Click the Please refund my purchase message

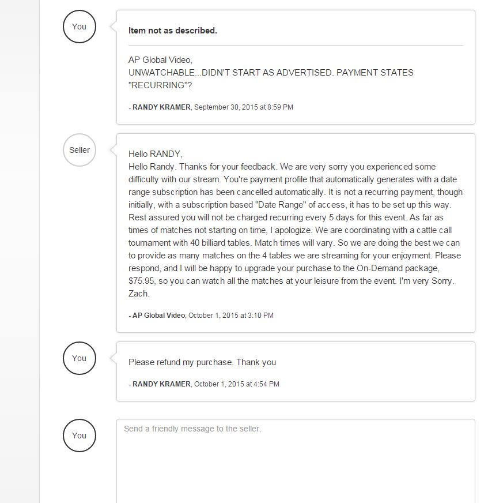(x=202, y=362)
